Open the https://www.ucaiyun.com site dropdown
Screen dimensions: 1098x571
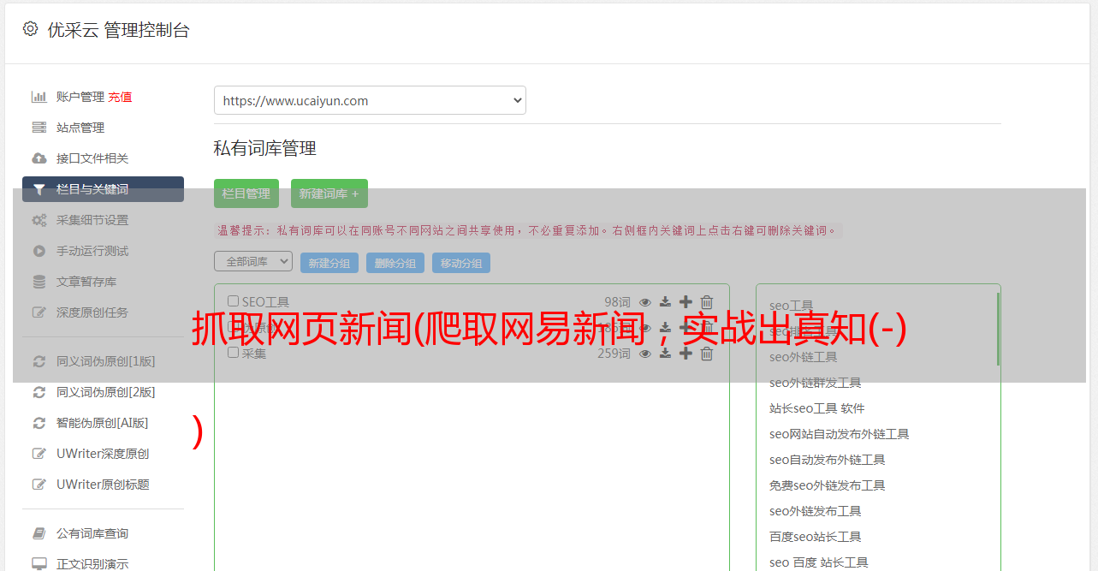tap(370, 100)
